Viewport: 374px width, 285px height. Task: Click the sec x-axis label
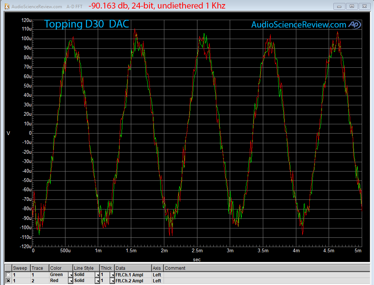pyautogui.click(x=197, y=260)
